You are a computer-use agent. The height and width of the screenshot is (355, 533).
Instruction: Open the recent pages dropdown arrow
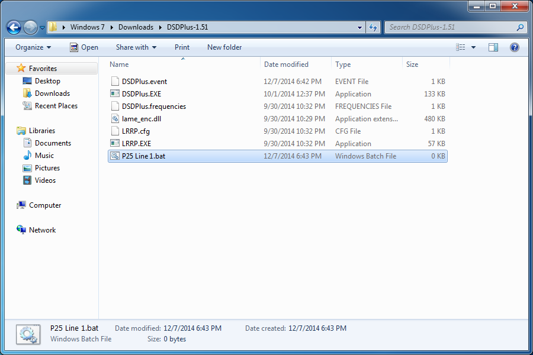pos(42,28)
